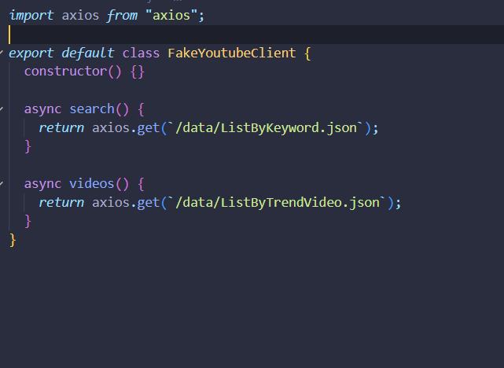Click "get" in the ListByKeyword axios call

pyautogui.click(x=149, y=128)
